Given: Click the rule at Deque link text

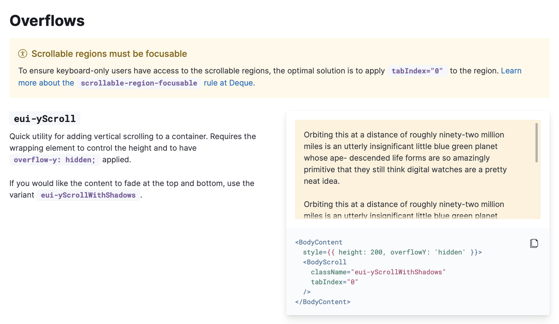Looking at the screenshot, I should (229, 83).
